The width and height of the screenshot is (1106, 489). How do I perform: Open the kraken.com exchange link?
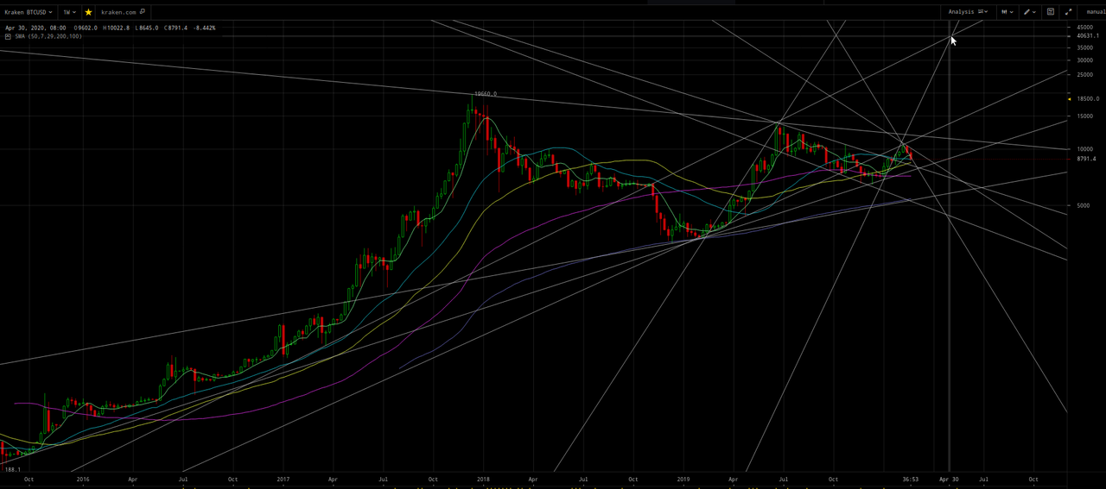118,12
